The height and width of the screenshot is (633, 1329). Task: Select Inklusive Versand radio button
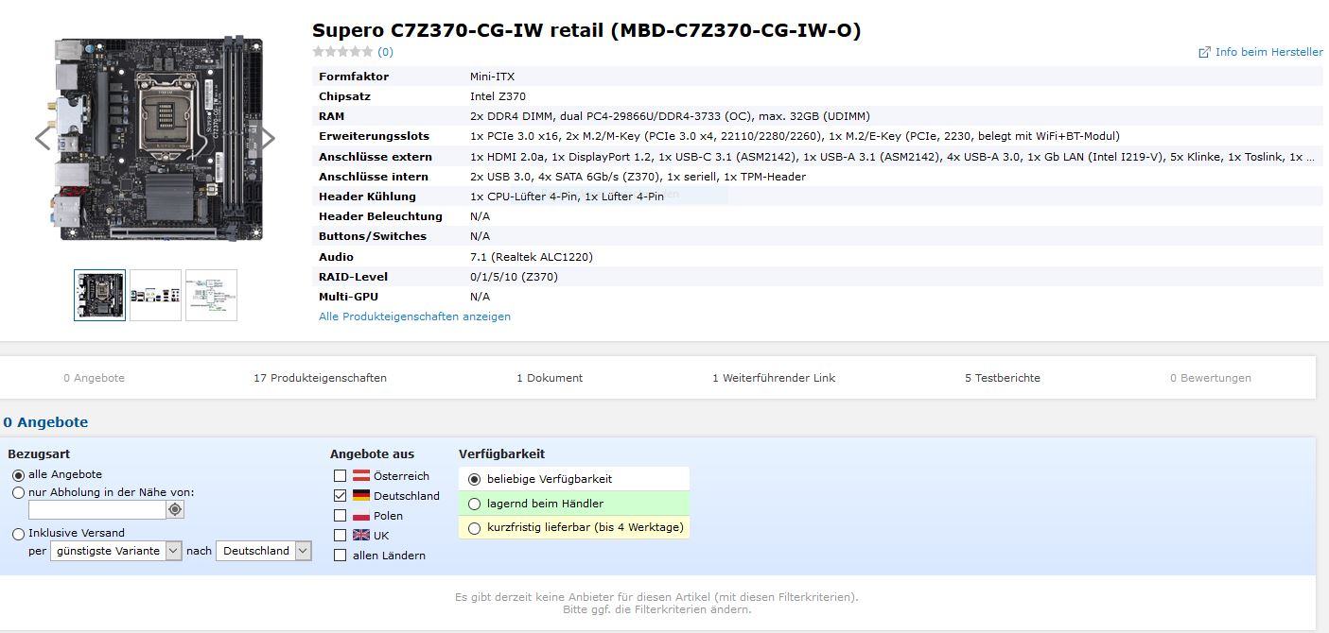click(x=18, y=534)
